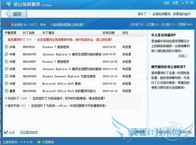Click description Microsoft Office Word 中的漏洞可能允...
The height and width of the screenshot is (145, 196).
71,91
